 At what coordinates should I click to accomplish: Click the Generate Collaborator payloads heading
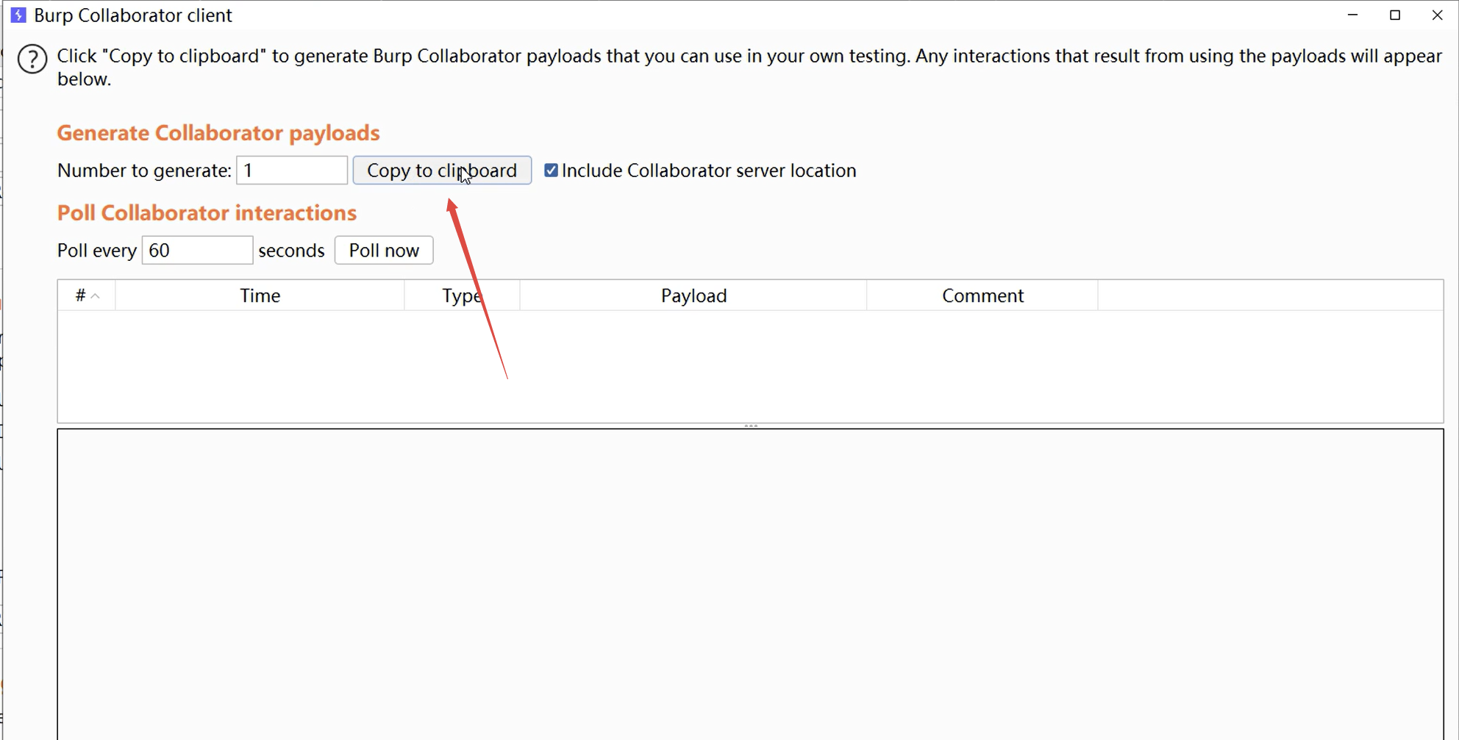pyautogui.click(x=218, y=133)
